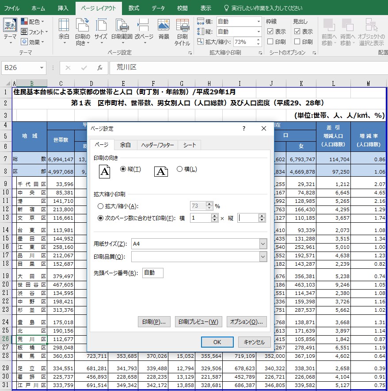Click the 印刷プレビュー button
The height and width of the screenshot is (391, 388).
click(x=198, y=322)
